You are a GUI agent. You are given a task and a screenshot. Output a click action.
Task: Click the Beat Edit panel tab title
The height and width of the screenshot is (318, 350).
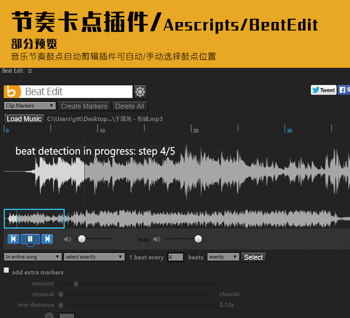pyautogui.click(x=13, y=71)
